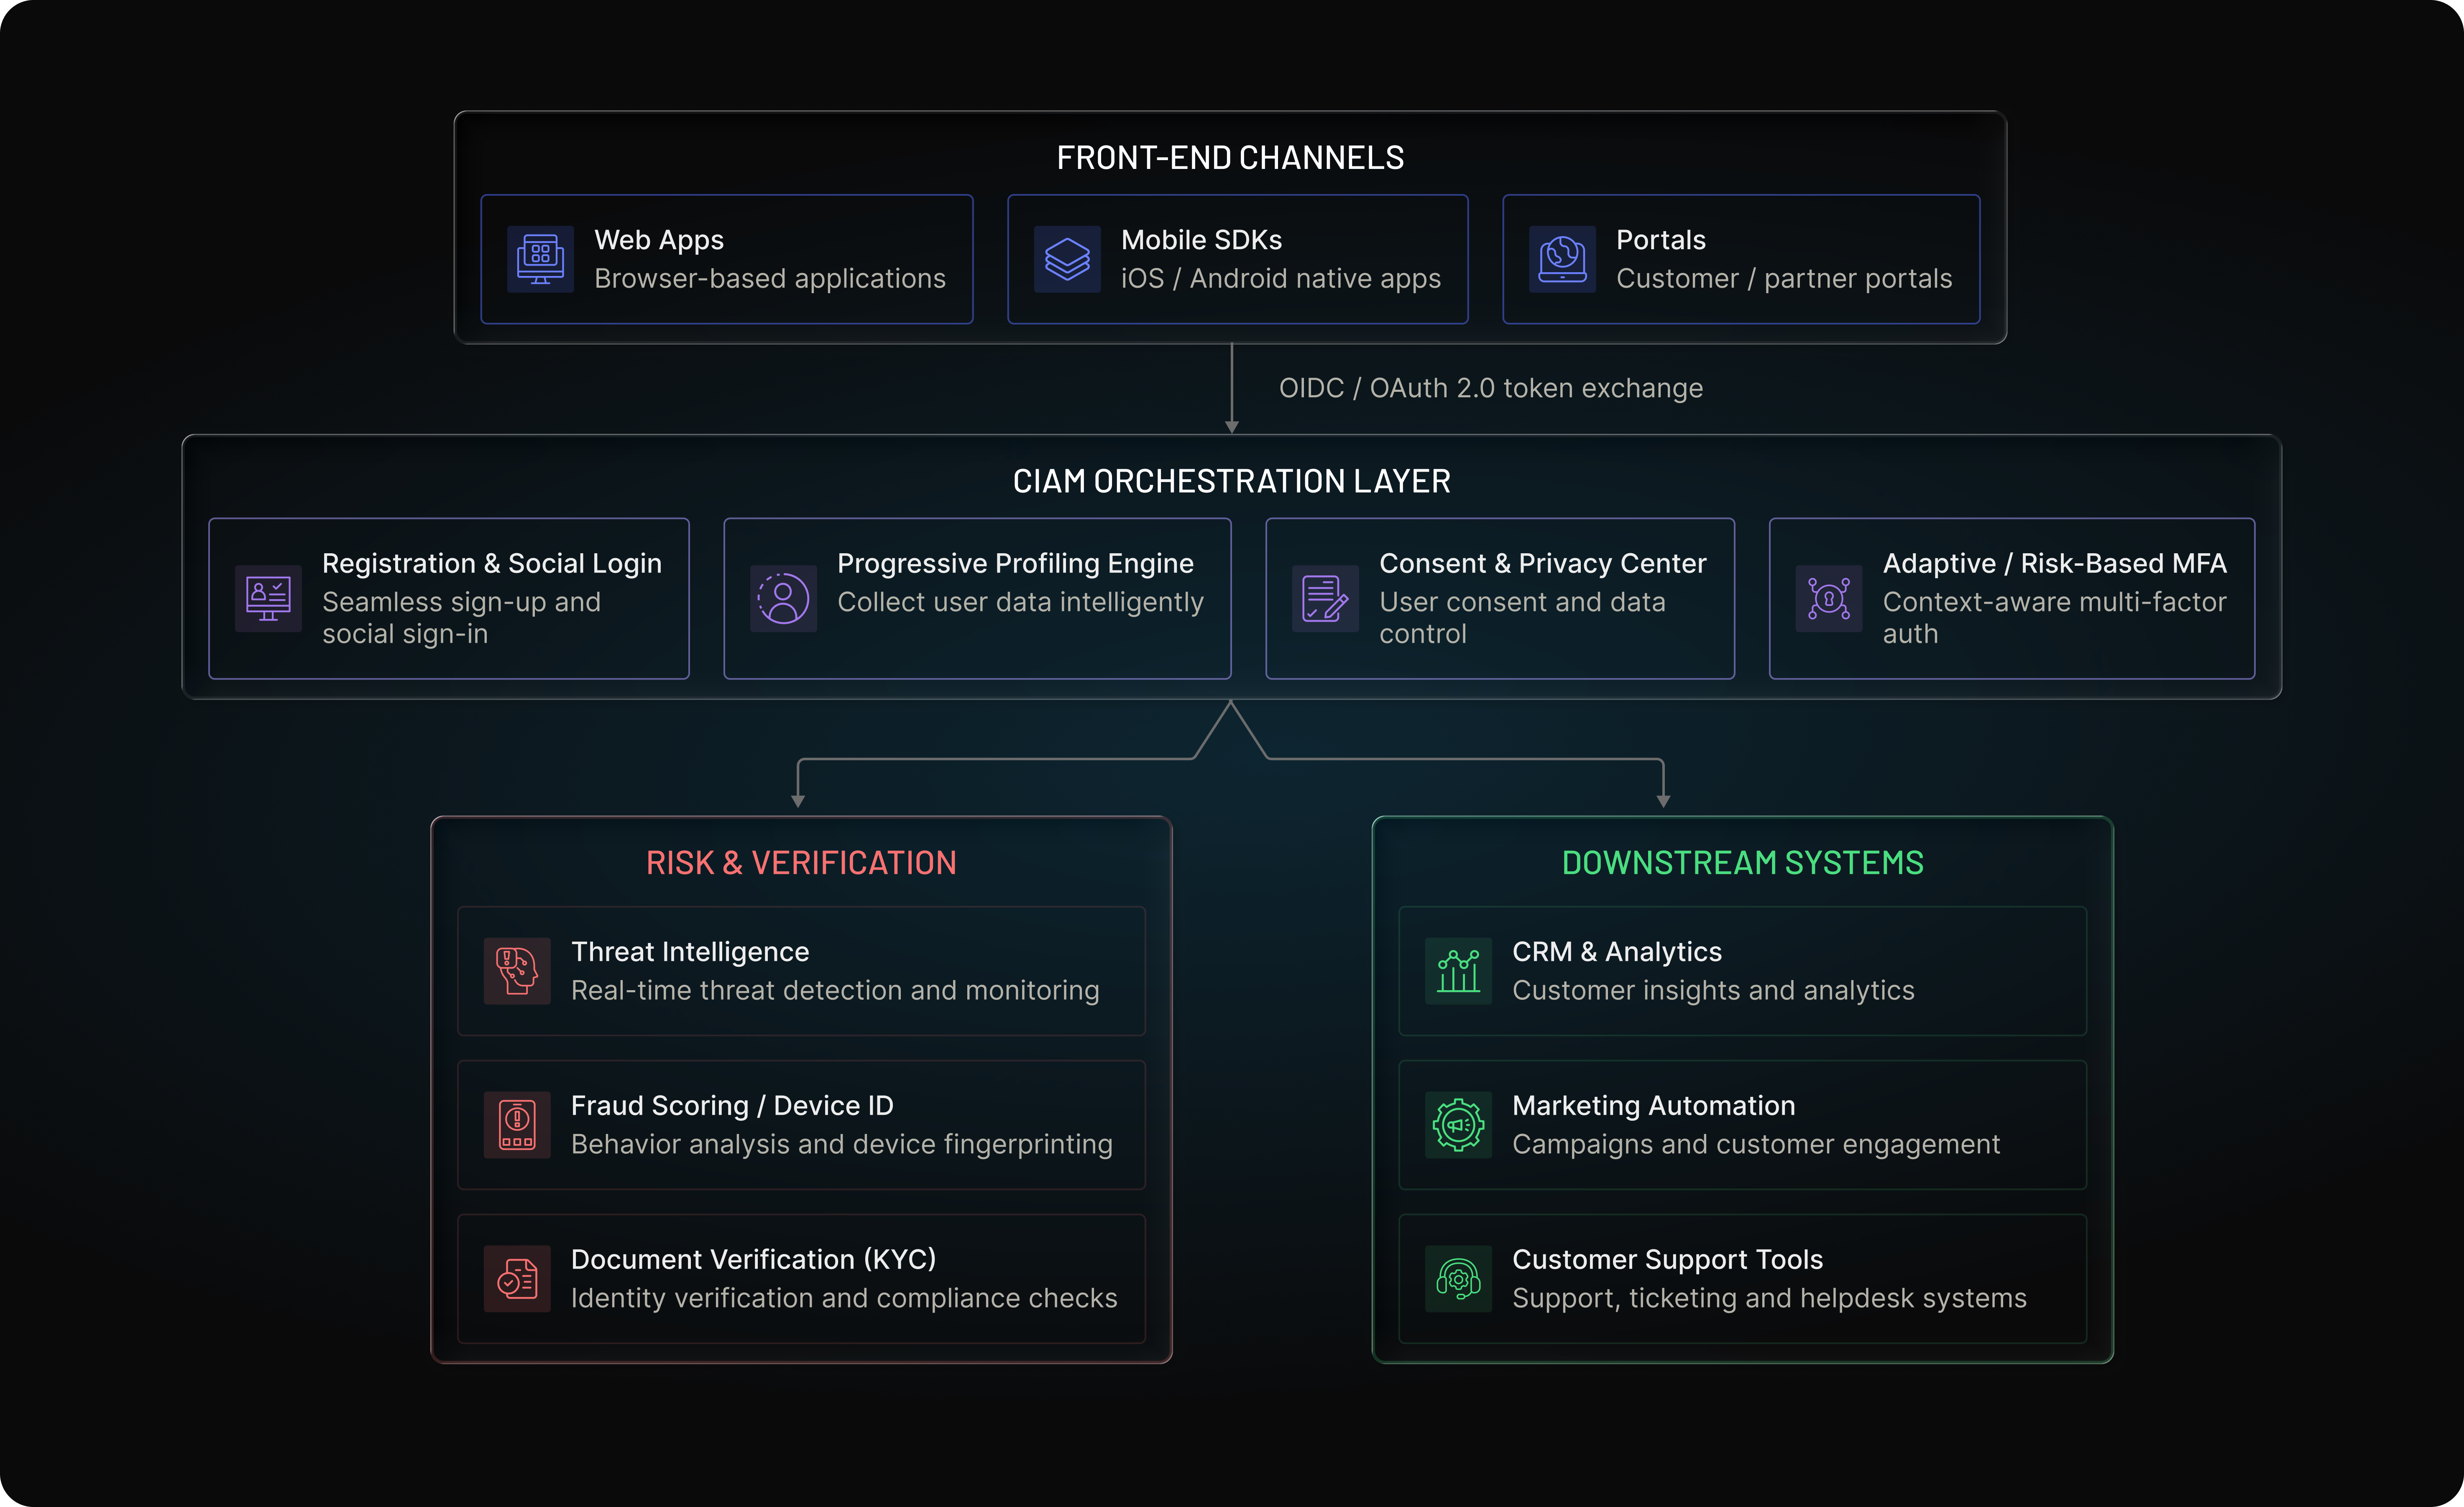
Task: Click the Document Verification KYC icon
Action: pos(517,1279)
